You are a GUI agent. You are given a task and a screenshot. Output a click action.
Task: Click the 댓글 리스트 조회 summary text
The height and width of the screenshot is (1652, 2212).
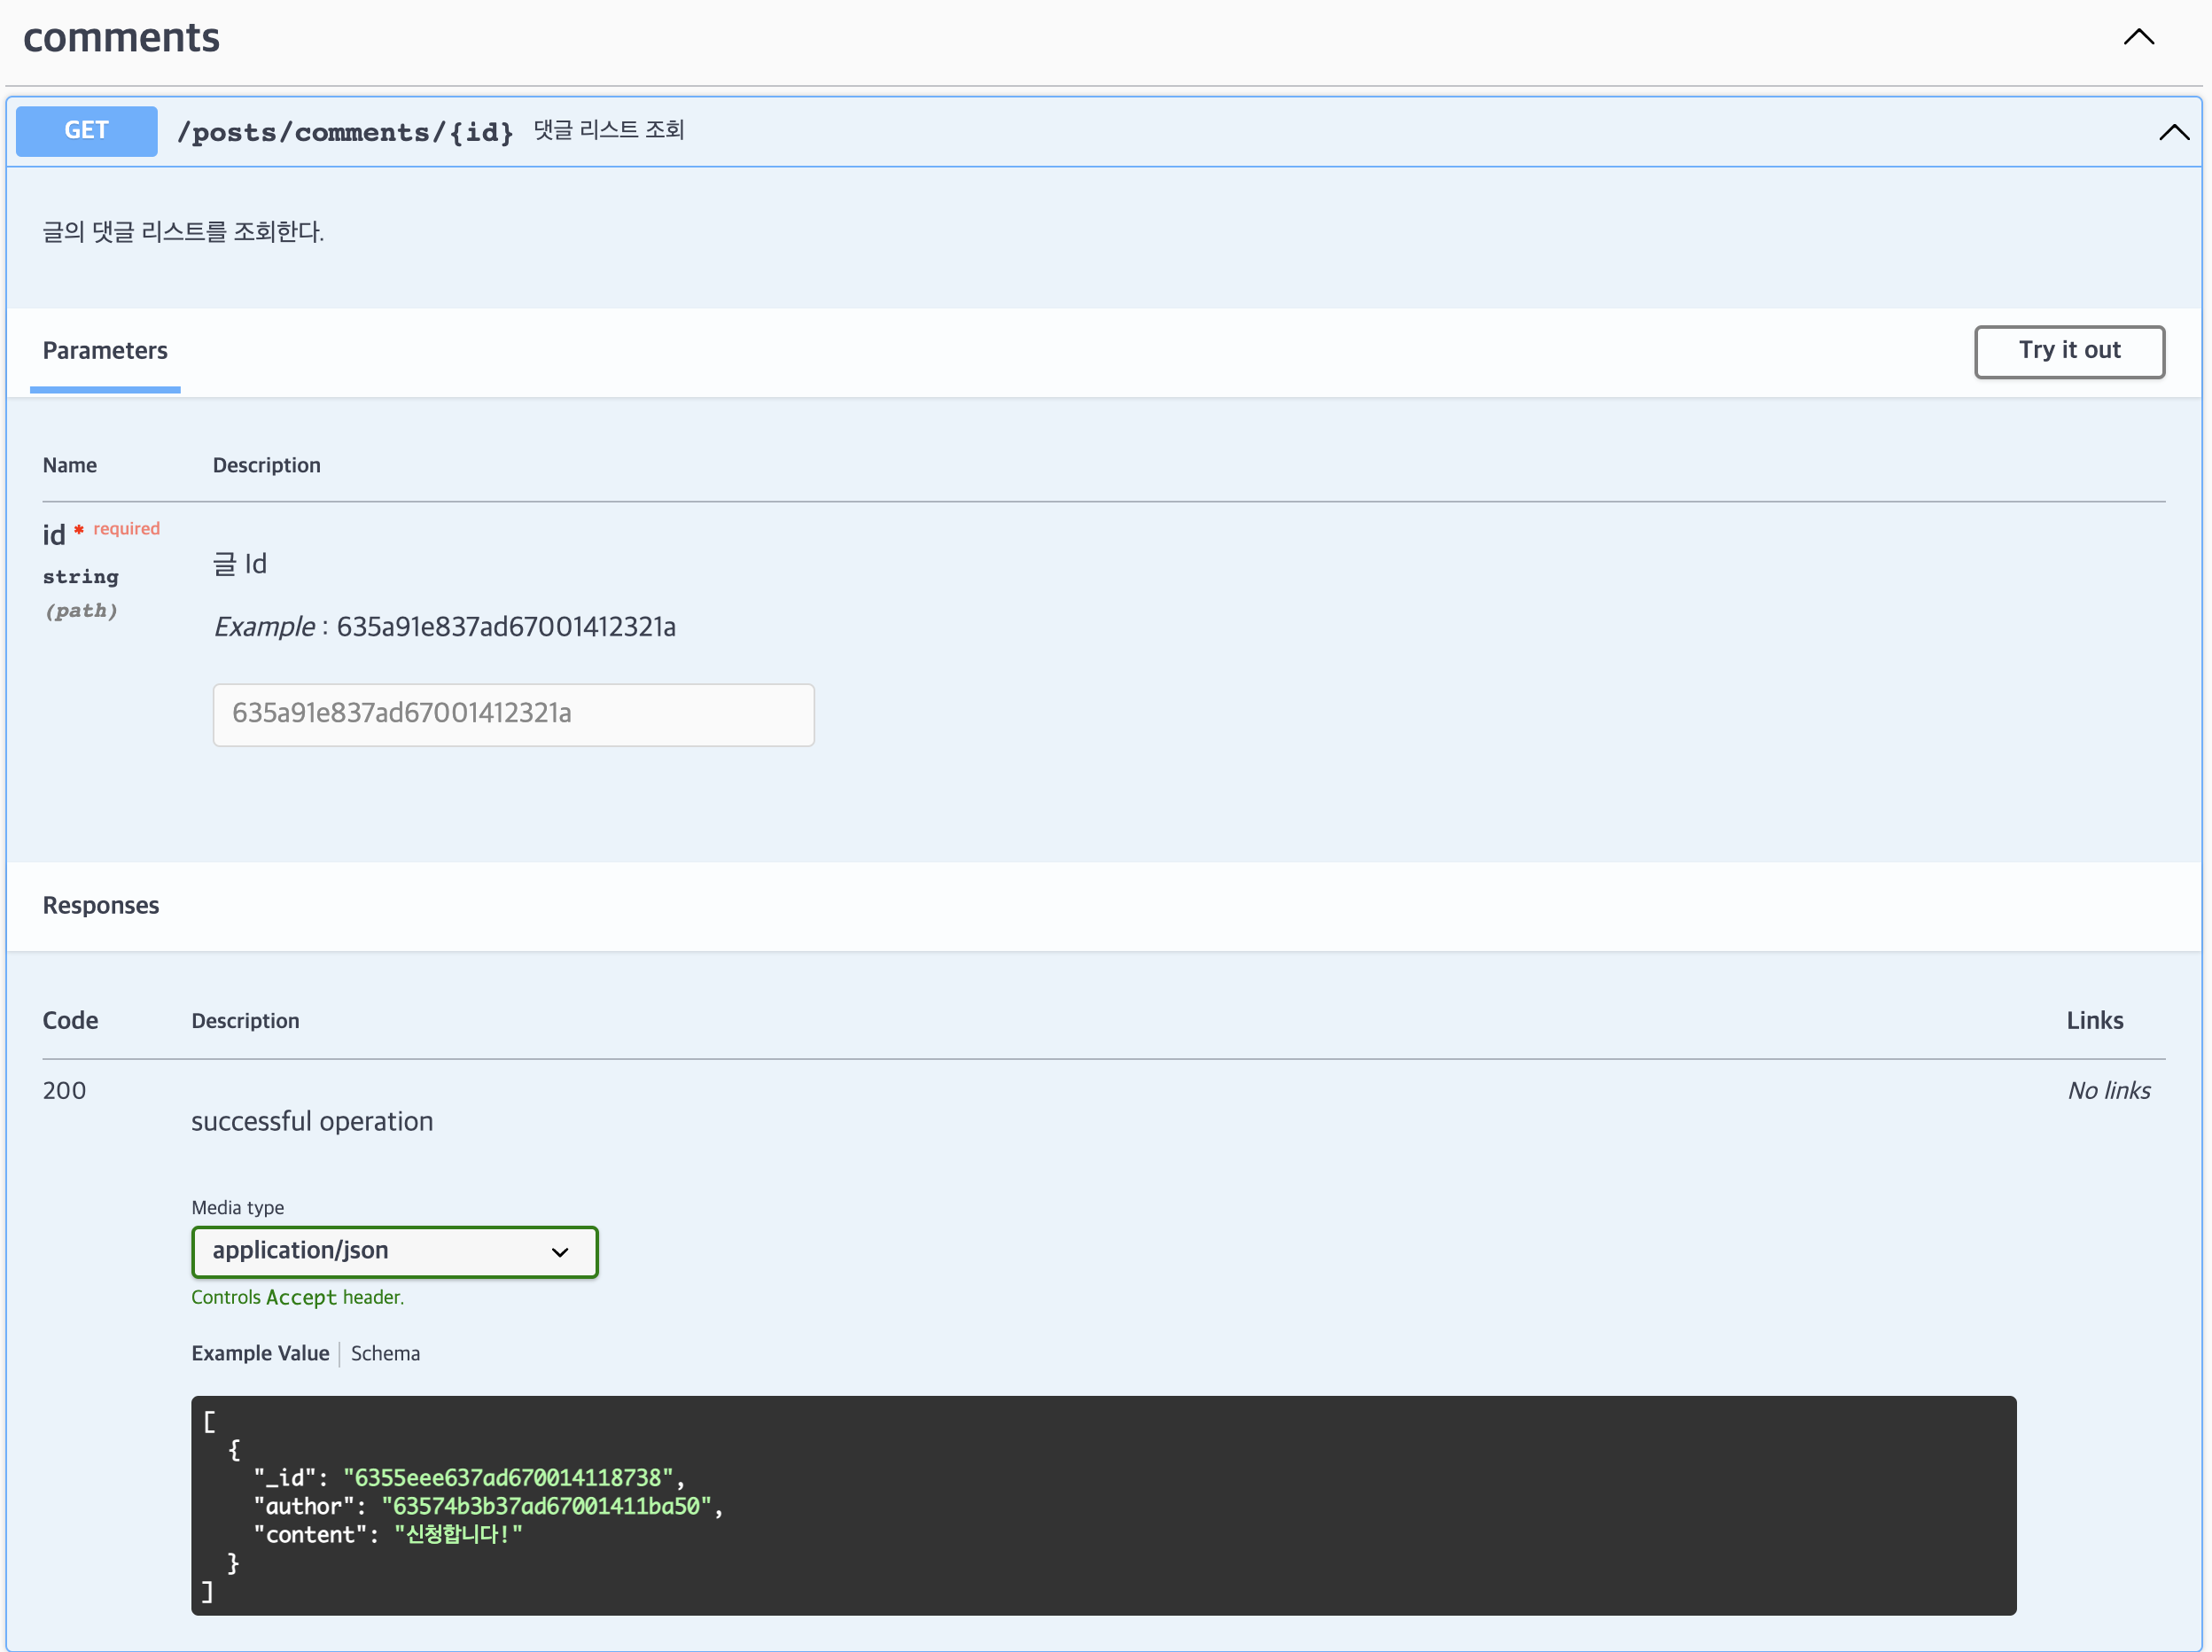click(608, 130)
